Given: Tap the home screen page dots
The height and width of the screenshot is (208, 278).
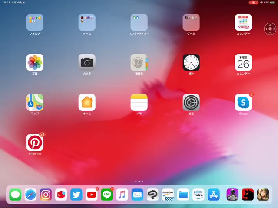Looking at the screenshot, I should pos(139,182).
